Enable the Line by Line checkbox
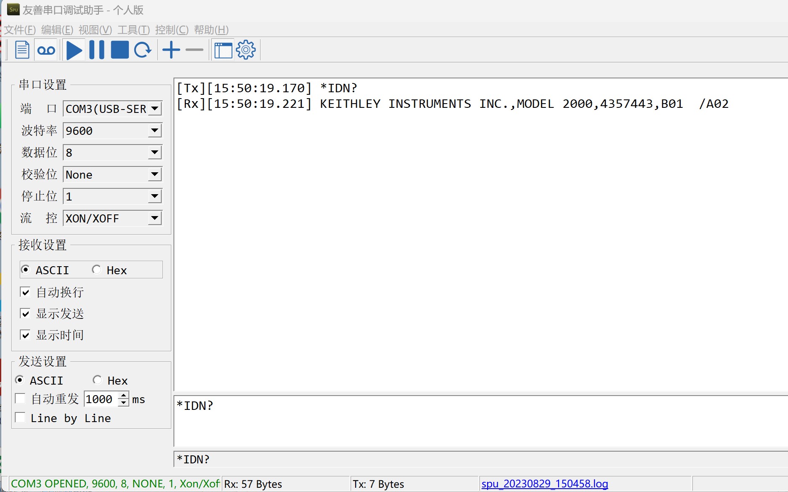Viewport: 788px width, 492px height. (20, 417)
